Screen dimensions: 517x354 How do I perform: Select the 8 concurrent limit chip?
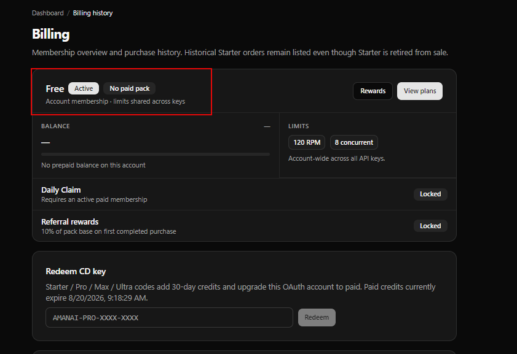point(354,142)
